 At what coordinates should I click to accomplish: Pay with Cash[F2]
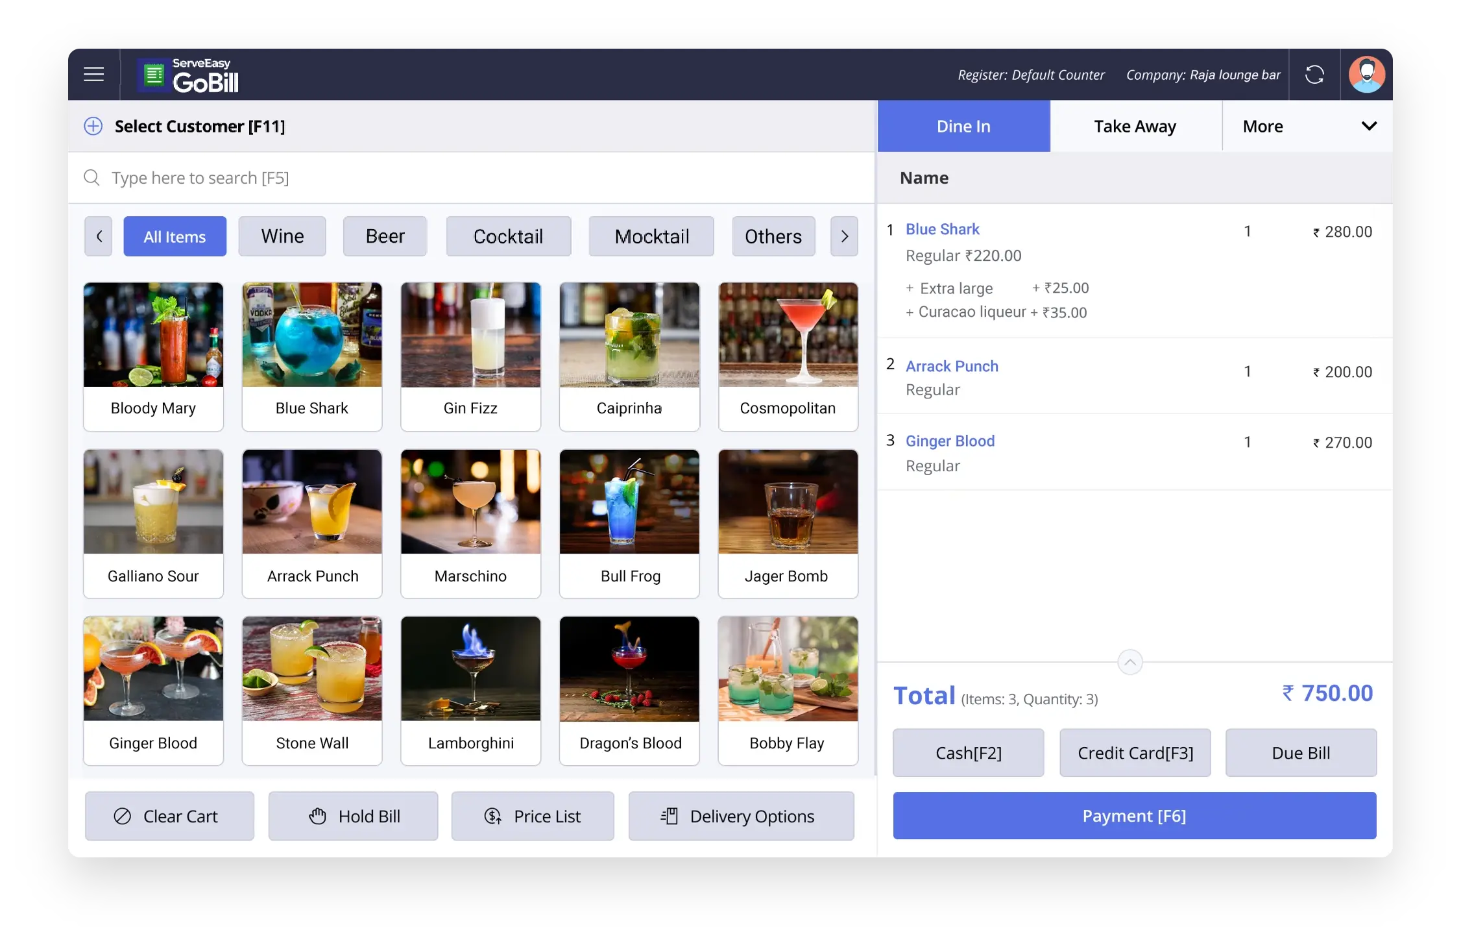click(x=968, y=753)
